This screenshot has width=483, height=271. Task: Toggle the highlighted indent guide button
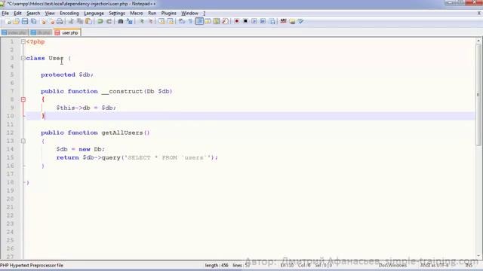(x=199, y=21)
